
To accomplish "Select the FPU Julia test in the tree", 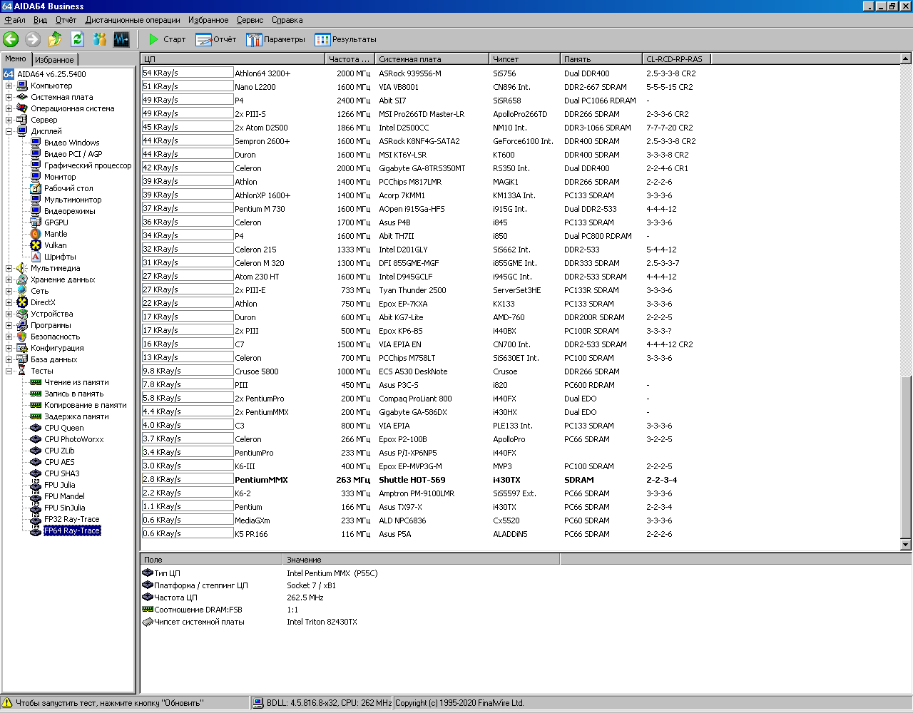I will point(59,485).
